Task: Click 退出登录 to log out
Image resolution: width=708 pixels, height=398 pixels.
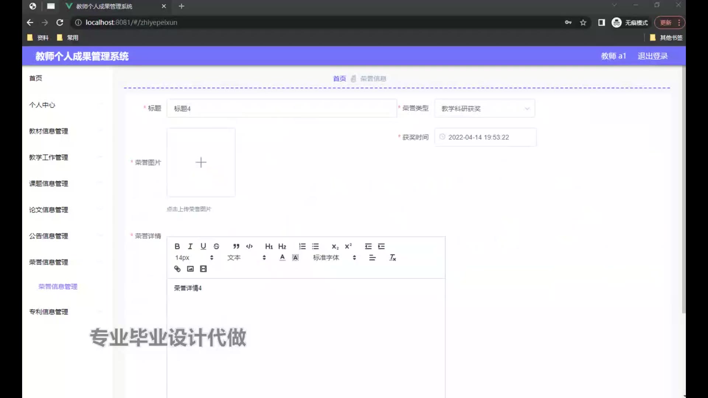Action: pos(652,56)
